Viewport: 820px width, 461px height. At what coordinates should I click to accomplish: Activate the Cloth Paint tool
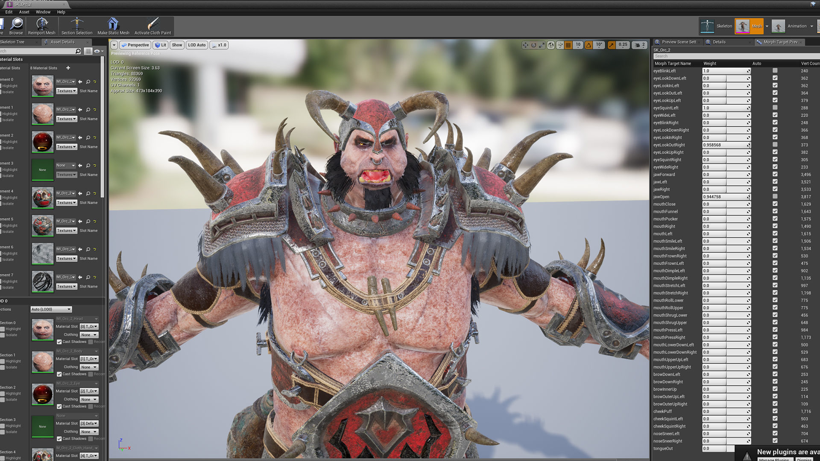[152, 26]
